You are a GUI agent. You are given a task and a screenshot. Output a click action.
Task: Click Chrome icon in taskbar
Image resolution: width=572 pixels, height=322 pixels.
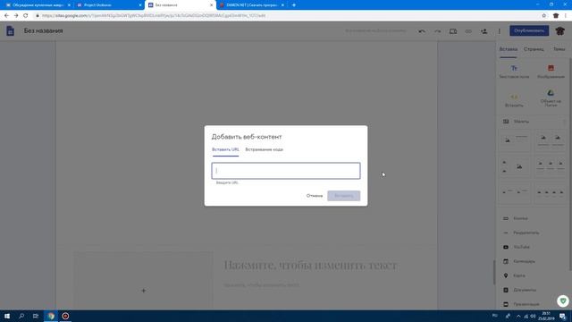coord(51,316)
